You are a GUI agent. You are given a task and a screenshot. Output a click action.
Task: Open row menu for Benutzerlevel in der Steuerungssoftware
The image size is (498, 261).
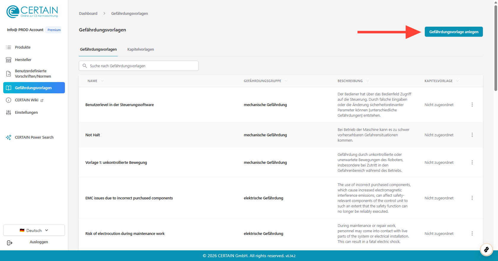(x=472, y=105)
